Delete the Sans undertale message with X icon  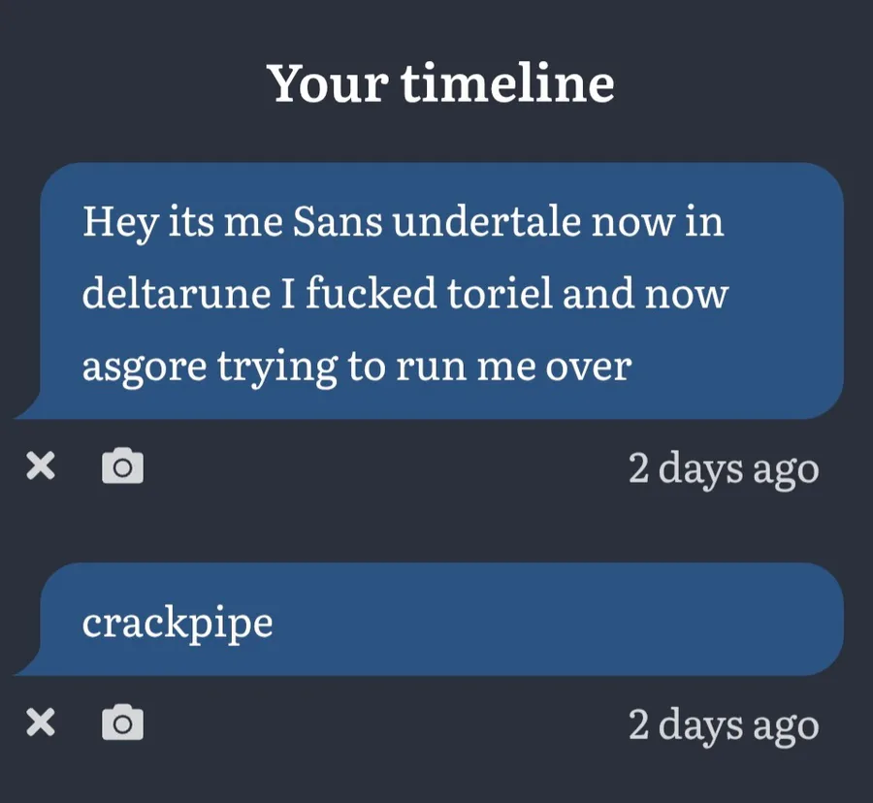[40, 467]
